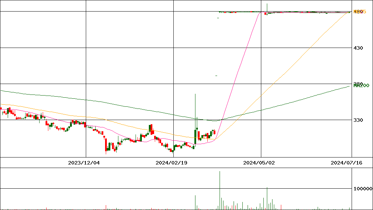Click the tallest volume bar in the volume panel

(x=220, y=190)
